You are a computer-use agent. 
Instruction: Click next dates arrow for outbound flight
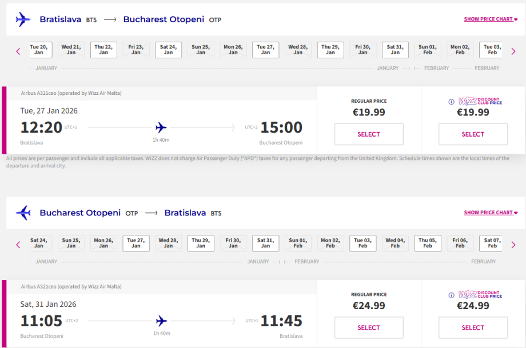(513, 51)
